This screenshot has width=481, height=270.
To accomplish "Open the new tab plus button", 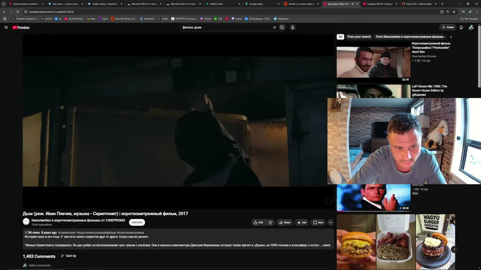I will click(x=442, y=4).
